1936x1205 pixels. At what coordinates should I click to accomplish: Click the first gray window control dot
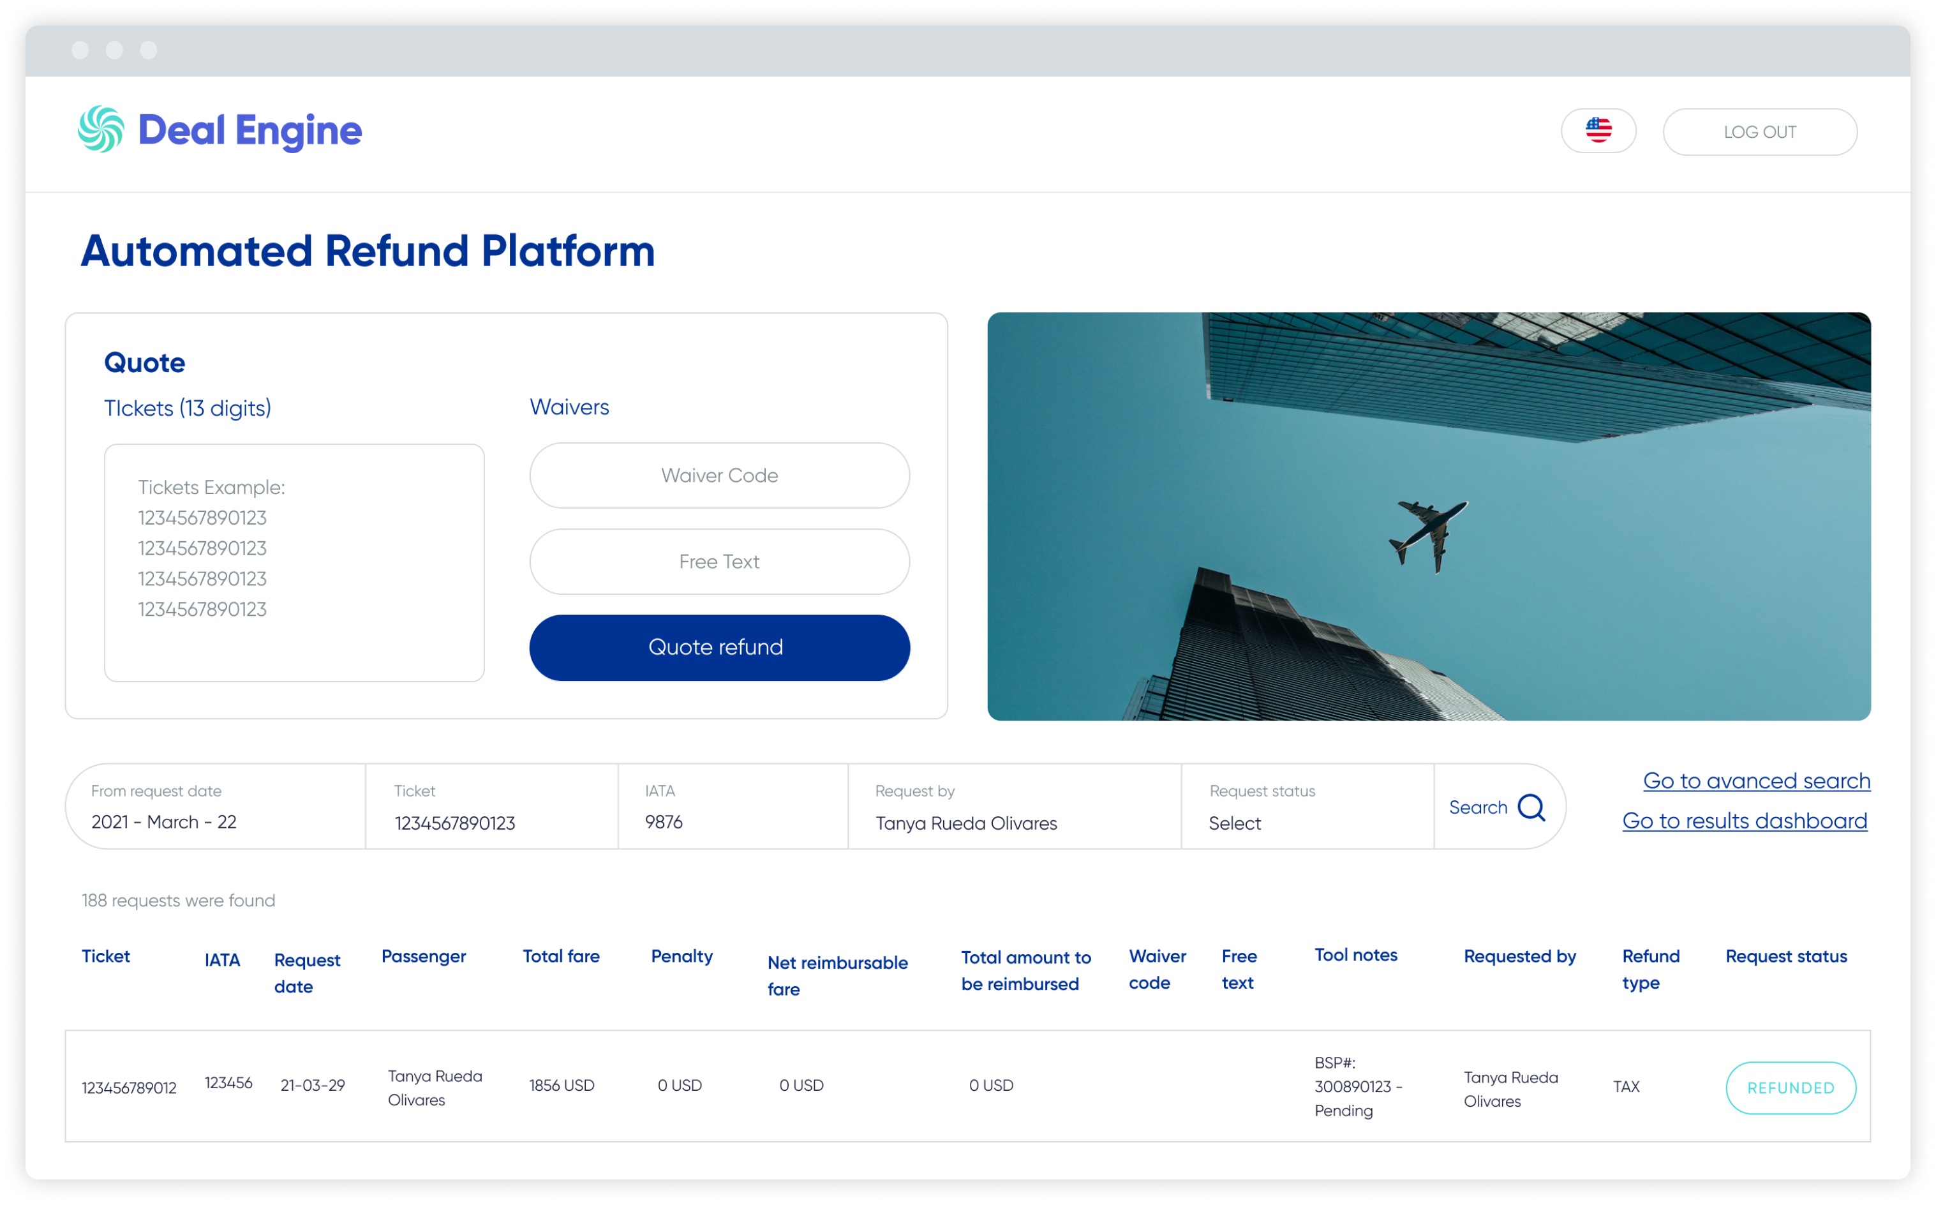coord(80,51)
